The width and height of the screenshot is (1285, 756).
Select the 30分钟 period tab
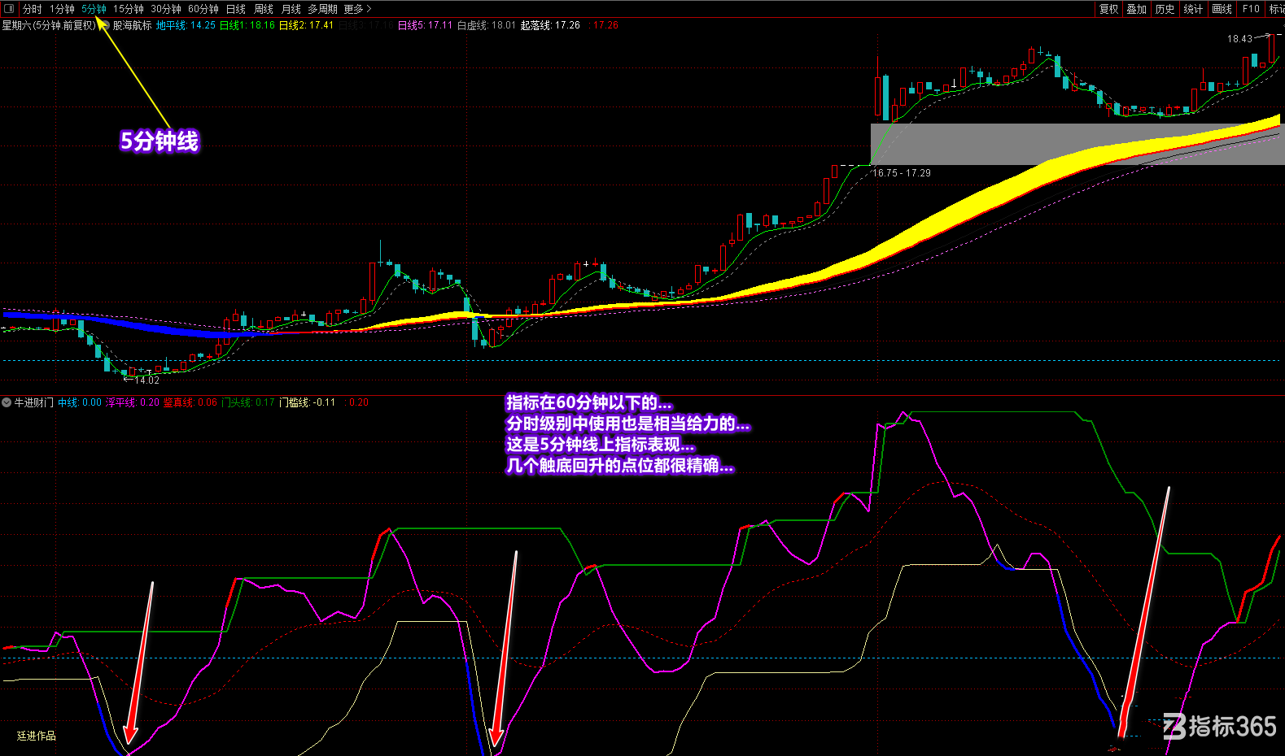166,9
